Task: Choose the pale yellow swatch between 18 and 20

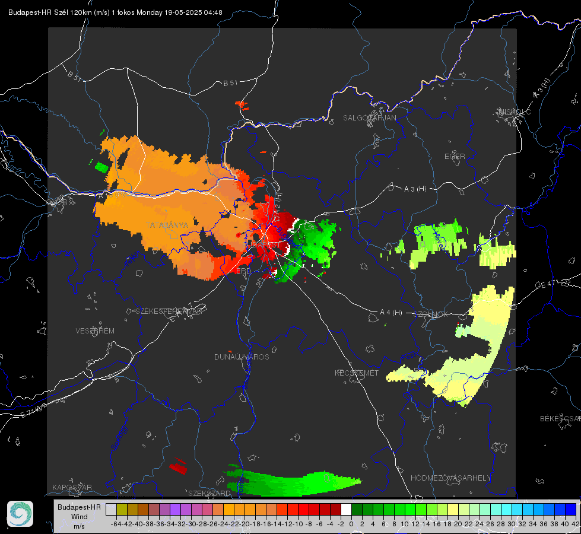Action: click(453, 510)
